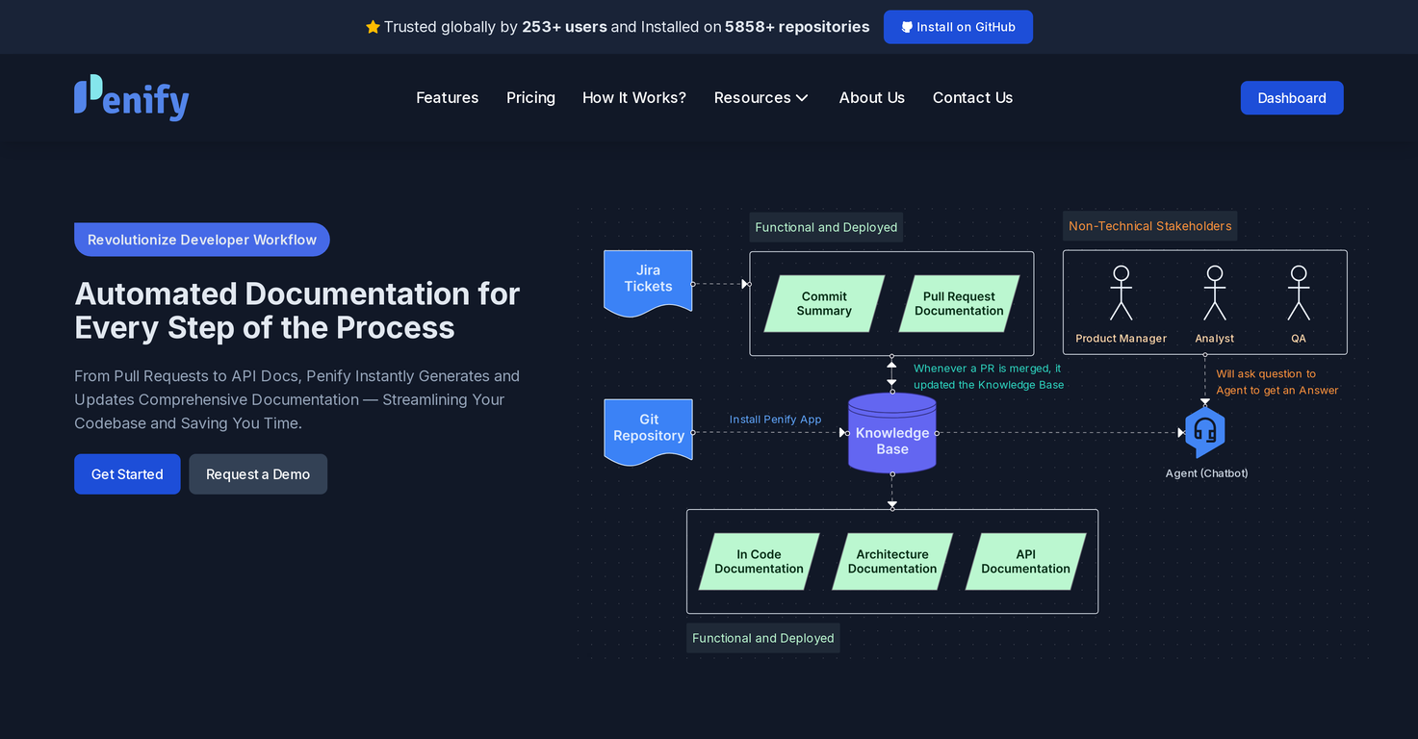Image resolution: width=1418 pixels, height=739 pixels.
Task: Click the gold star icon in banner
Action: pos(373,27)
